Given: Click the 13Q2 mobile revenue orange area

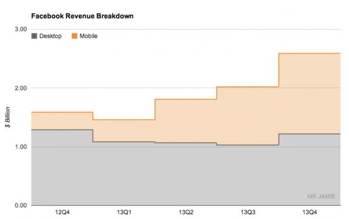Looking at the screenshot, I should coord(186,121).
